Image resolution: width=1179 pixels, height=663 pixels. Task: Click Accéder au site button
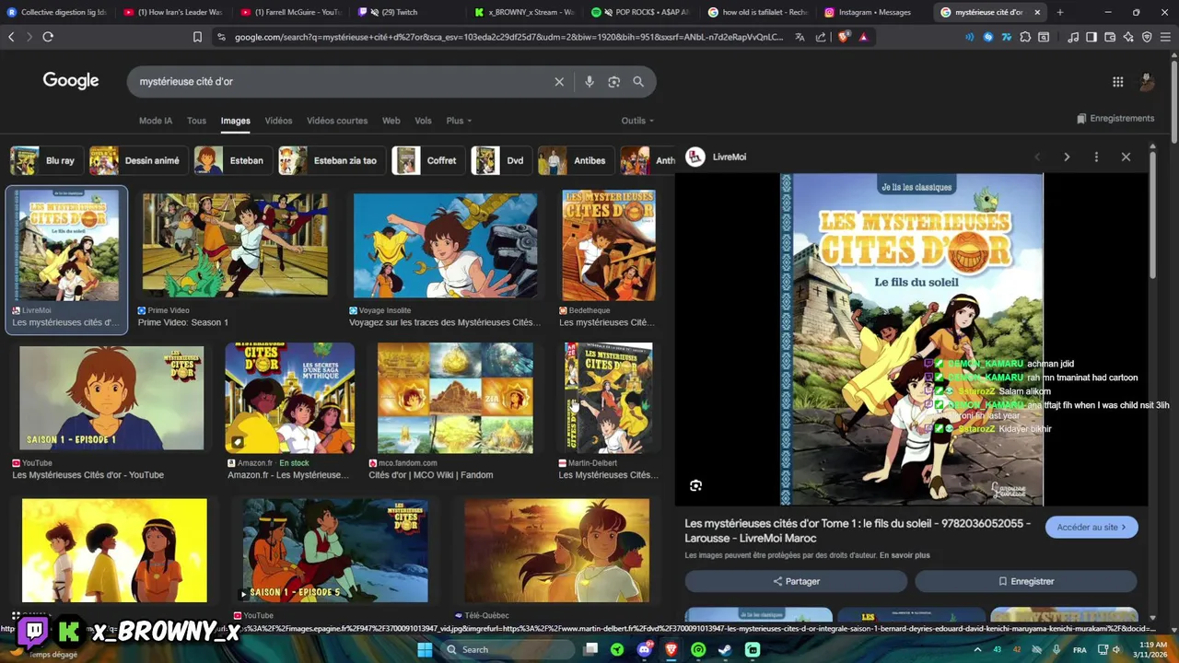pos(1091,527)
